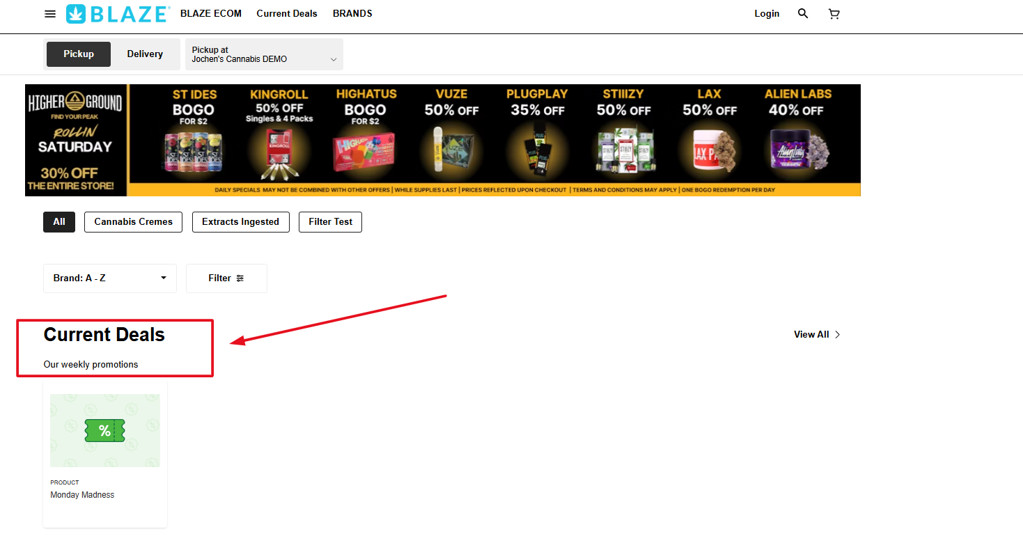Screen dimensions: 1023x543
Task: Open the Monday Madness deal title
Action: click(82, 495)
